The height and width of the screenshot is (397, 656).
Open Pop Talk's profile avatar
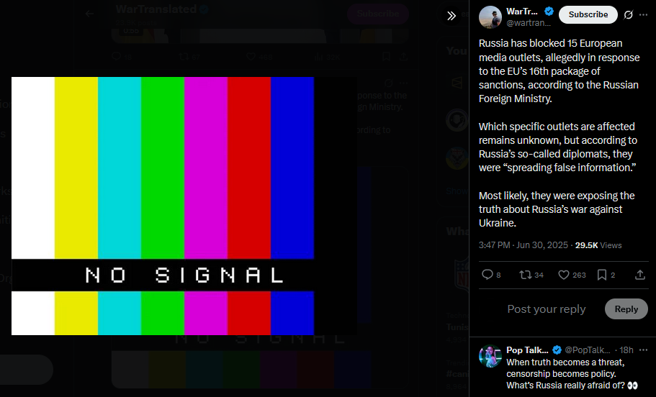490,356
